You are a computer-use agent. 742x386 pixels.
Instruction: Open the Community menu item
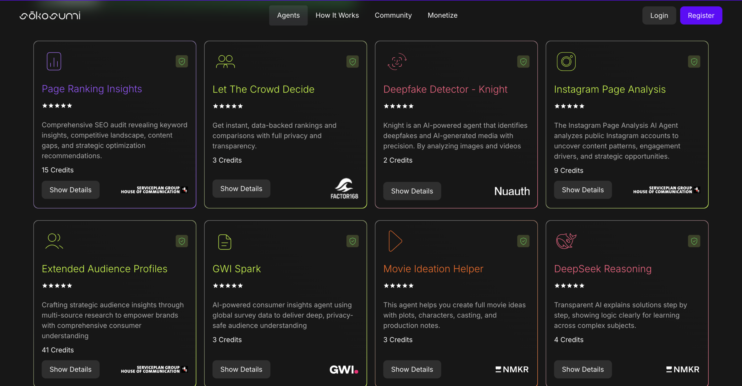(x=393, y=15)
